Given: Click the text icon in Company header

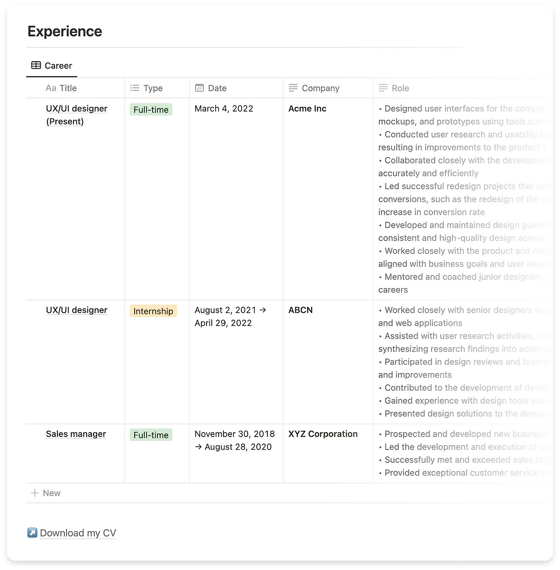Looking at the screenshot, I should pyautogui.click(x=293, y=88).
